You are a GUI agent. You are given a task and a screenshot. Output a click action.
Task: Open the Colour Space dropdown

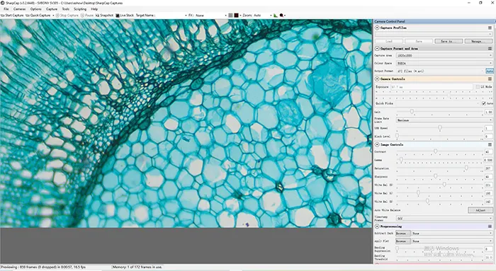(x=444, y=63)
